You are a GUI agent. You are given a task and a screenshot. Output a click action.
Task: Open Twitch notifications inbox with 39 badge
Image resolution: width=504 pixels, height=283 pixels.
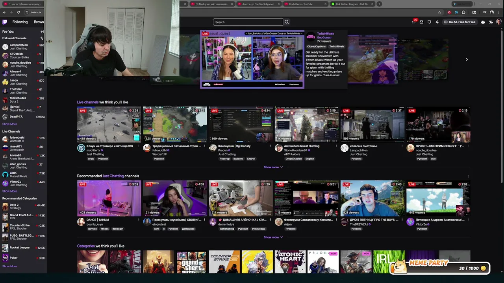pos(413,22)
